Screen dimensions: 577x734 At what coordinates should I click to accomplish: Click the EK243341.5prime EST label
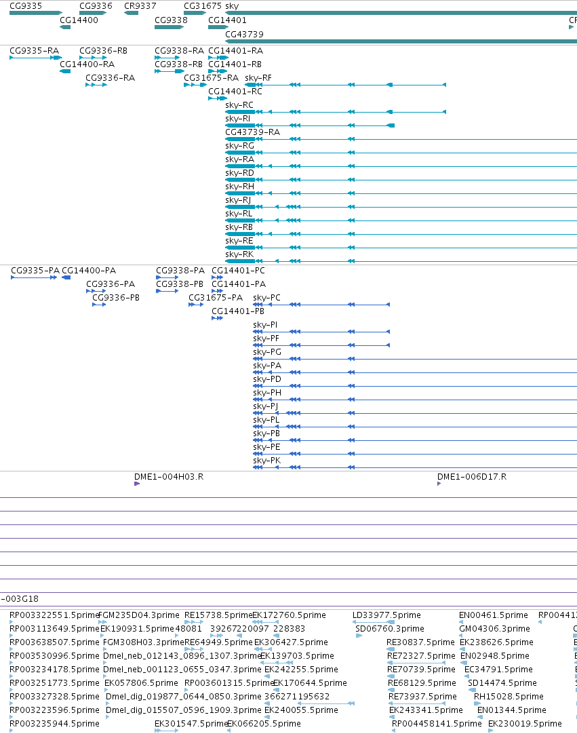426,710
